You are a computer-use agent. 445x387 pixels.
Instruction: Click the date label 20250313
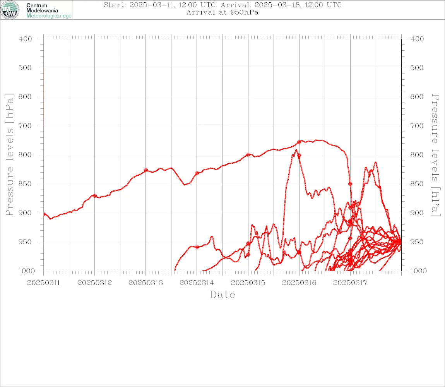[145, 283]
